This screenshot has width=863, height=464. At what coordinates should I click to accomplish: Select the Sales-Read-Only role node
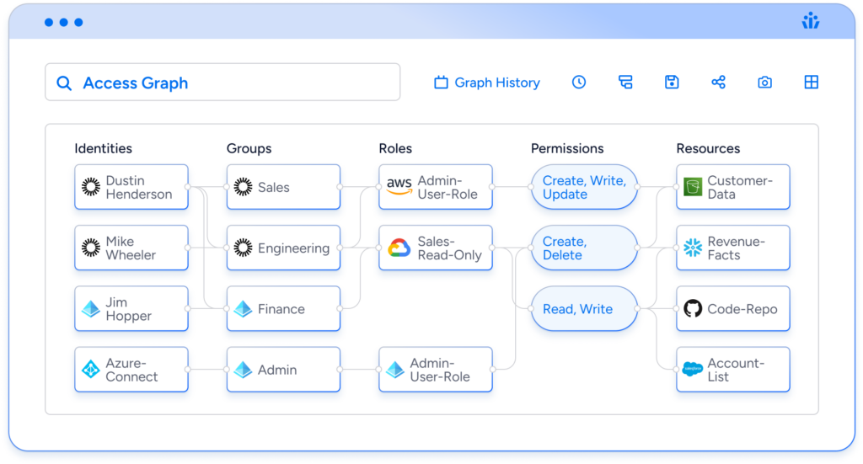(436, 248)
